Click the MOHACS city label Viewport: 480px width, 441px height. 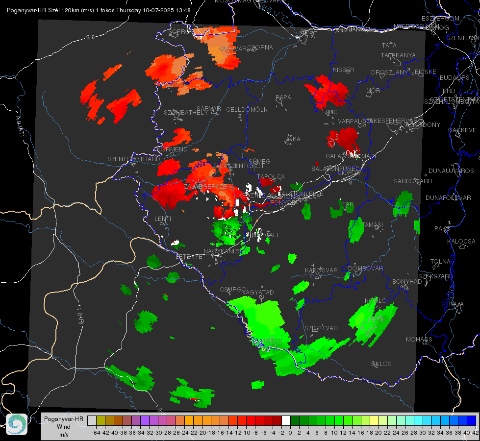[419, 340]
